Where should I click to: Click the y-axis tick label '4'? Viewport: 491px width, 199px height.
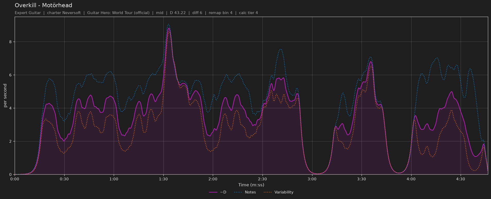pos(11,108)
